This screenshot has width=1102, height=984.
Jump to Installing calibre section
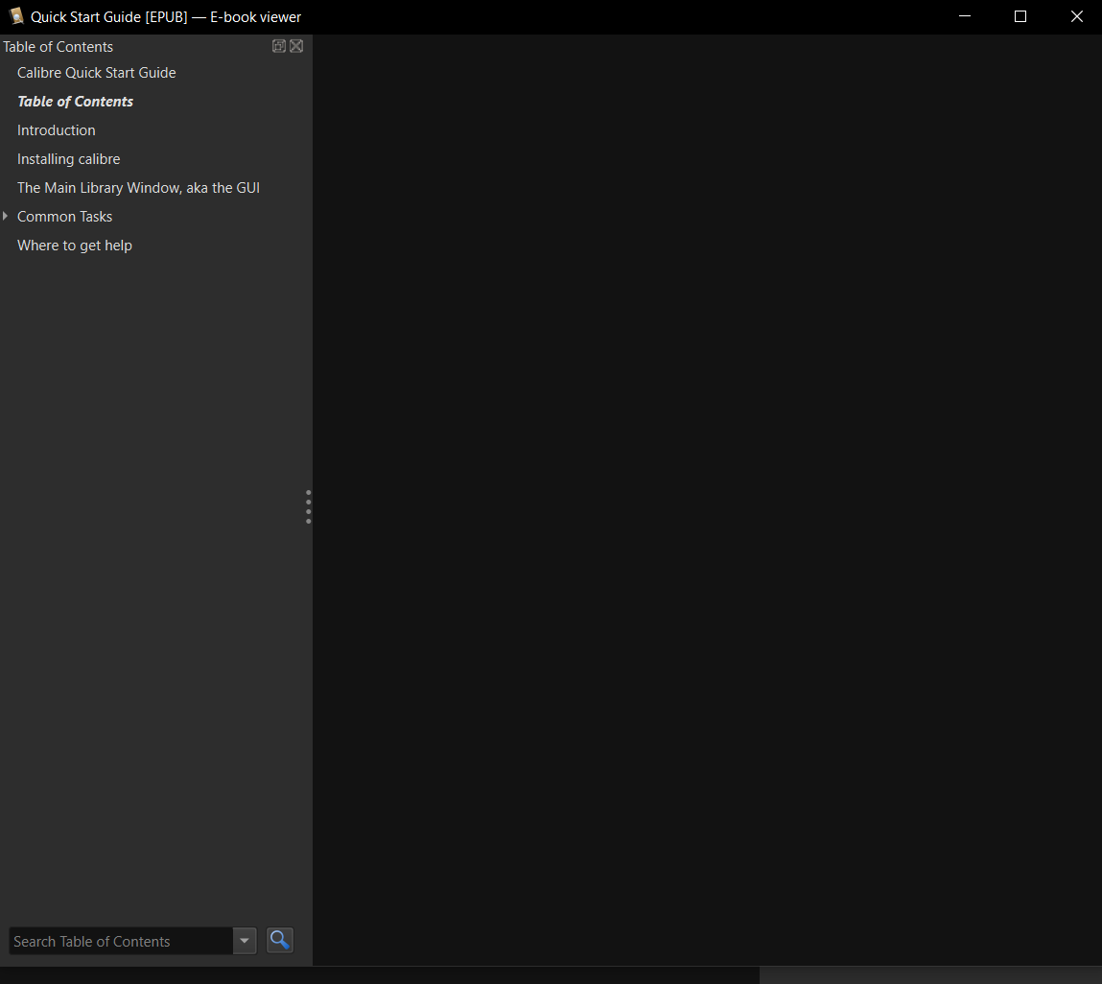click(69, 159)
